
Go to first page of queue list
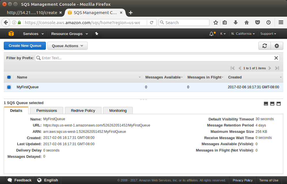(233, 68)
